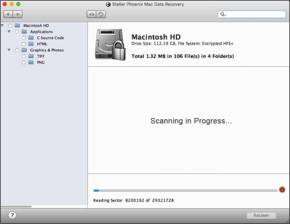Click the PNG folder icon
The height and width of the screenshot is (224, 290).
click(31, 62)
